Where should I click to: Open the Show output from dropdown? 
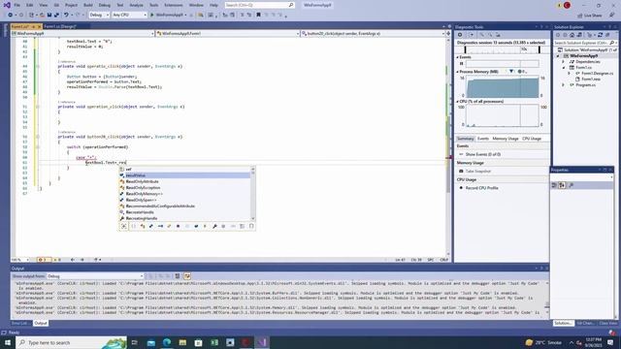tap(95, 276)
